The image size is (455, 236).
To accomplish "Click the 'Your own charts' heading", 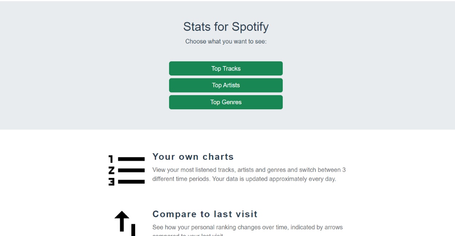I will tap(193, 156).
